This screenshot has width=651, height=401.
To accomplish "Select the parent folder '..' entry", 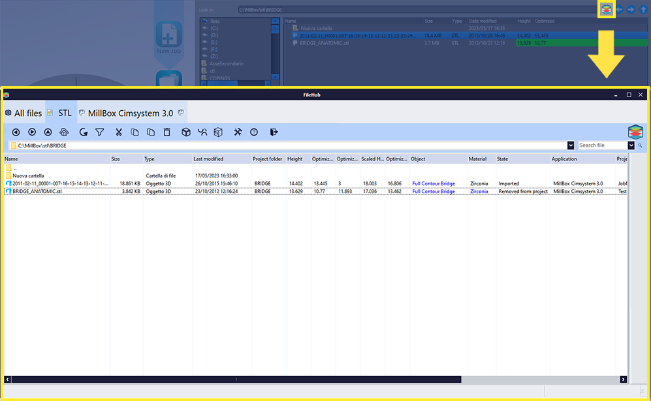I will (12, 168).
